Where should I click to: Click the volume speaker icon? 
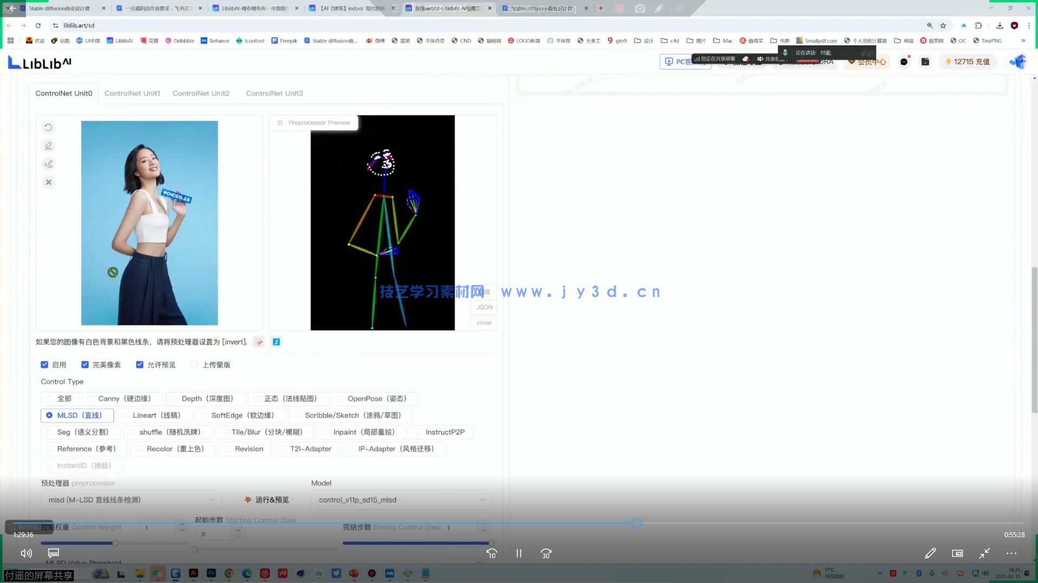(26, 553)
